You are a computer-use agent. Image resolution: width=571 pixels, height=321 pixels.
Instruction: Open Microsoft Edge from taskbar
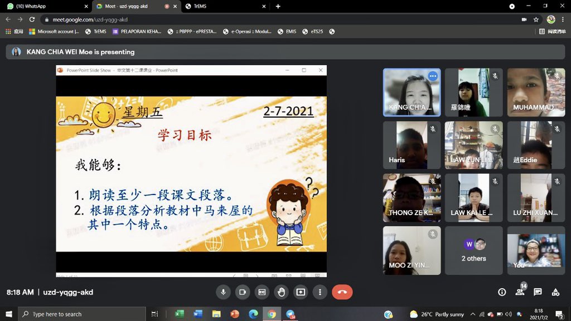point(254,314)
